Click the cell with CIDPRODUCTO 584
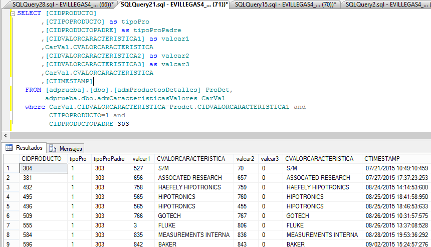Screen dimensions: 431x247 (x=44, y=235)
